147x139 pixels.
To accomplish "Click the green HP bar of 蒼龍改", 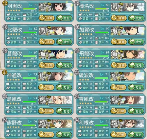I will pos(30,56).
